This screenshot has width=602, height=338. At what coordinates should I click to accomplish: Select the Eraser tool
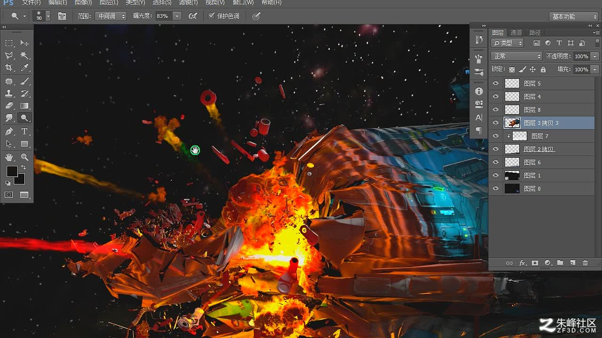[x=9, y=106]
